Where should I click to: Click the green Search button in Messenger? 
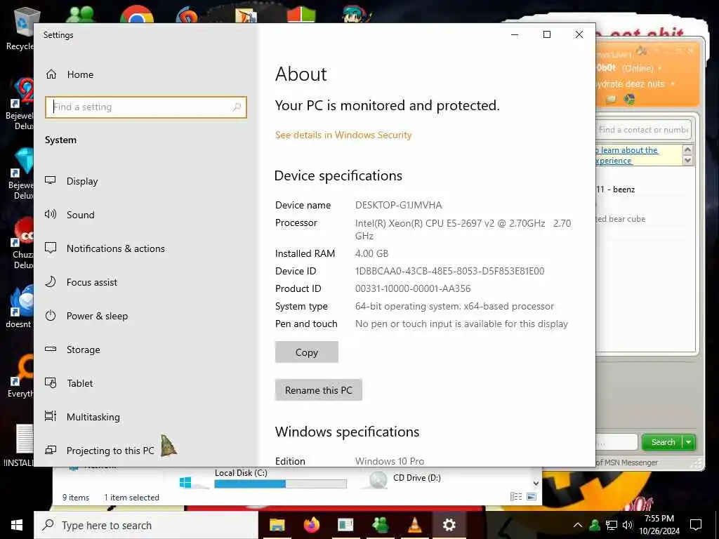point(663,442)
